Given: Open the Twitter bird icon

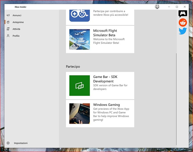Looking at the screenshot, I should point(183,31).
